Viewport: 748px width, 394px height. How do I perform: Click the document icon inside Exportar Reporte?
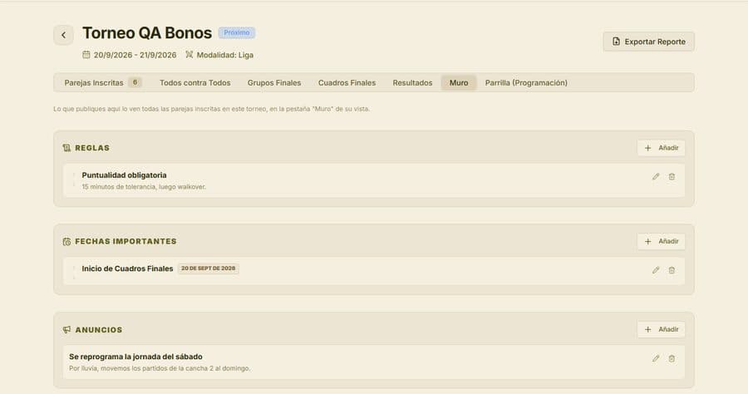coord(616,42)
